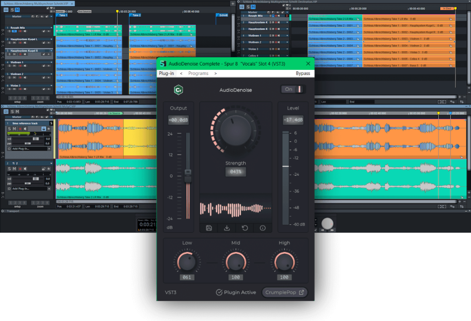The width and height of the screenshot is (471, 321).
Task: Click the download preset icon in AudioDenoise
Action: point(227,228)
